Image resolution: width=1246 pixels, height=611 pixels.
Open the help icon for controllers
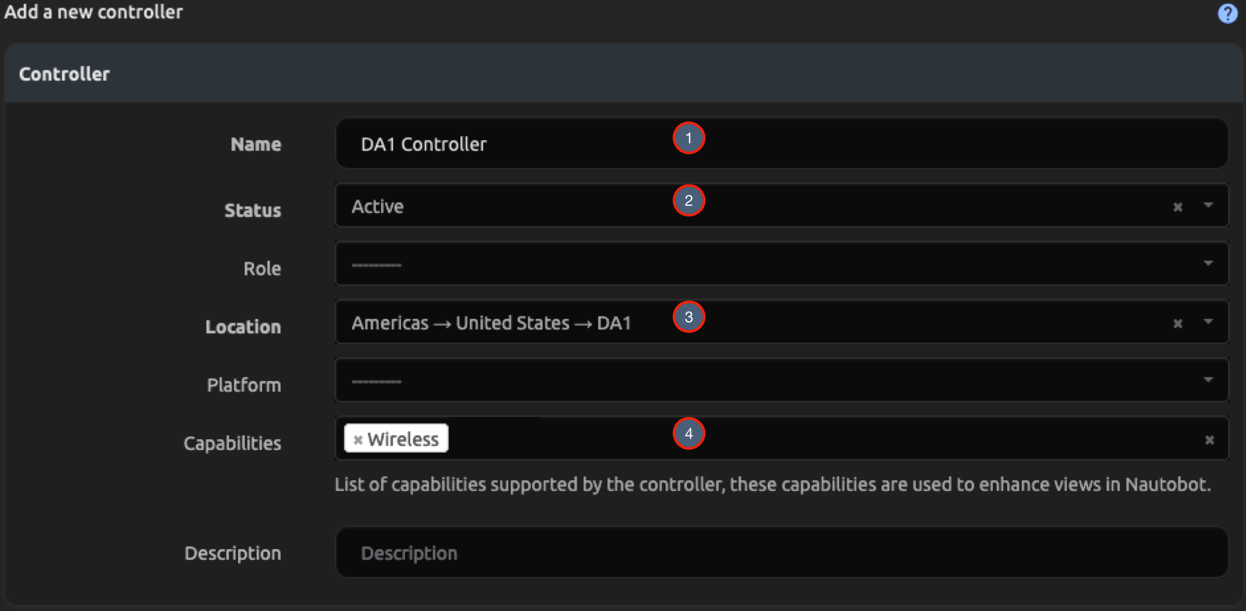(1229, 13)
